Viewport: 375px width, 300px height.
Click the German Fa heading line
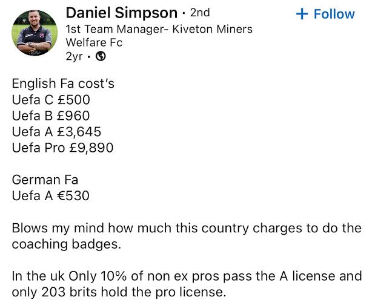coord(45,180)
